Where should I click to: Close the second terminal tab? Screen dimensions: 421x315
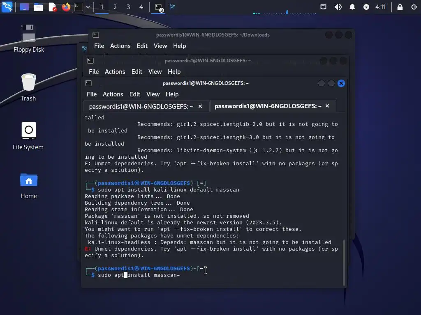327,106
